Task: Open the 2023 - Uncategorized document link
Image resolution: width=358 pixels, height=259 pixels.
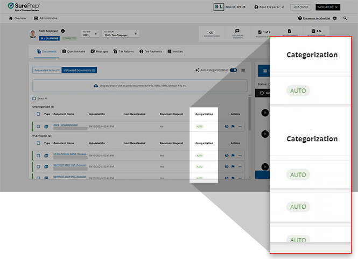Action: [65, 125]
